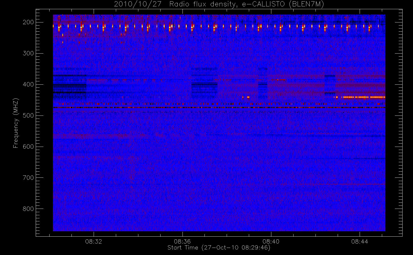Click the plot title showing 2010/10/27 e-CALLISTO
Viewport: 413px width, 255px height.
(x=219, y=4)
